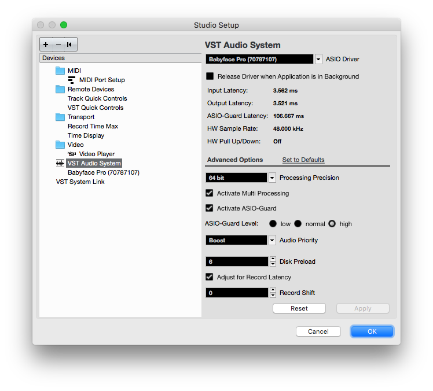Uncheck Activate Multi Processing
This screenshot has width=433, height=391.
pyautogui.click(x=210, y=193)
